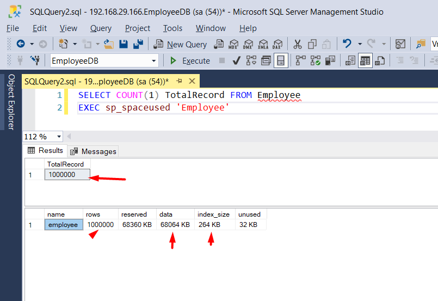Open a new MDX query

click(x=233, y=44)
